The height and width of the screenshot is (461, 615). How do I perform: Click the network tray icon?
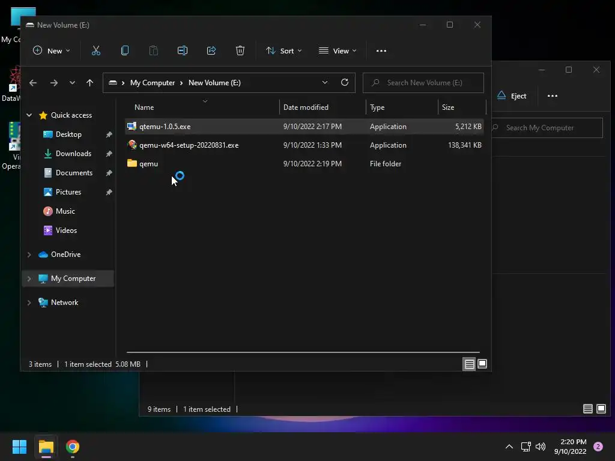point(526,447)
